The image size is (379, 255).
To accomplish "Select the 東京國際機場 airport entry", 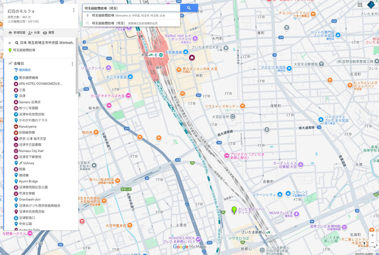I will [28, 78].
